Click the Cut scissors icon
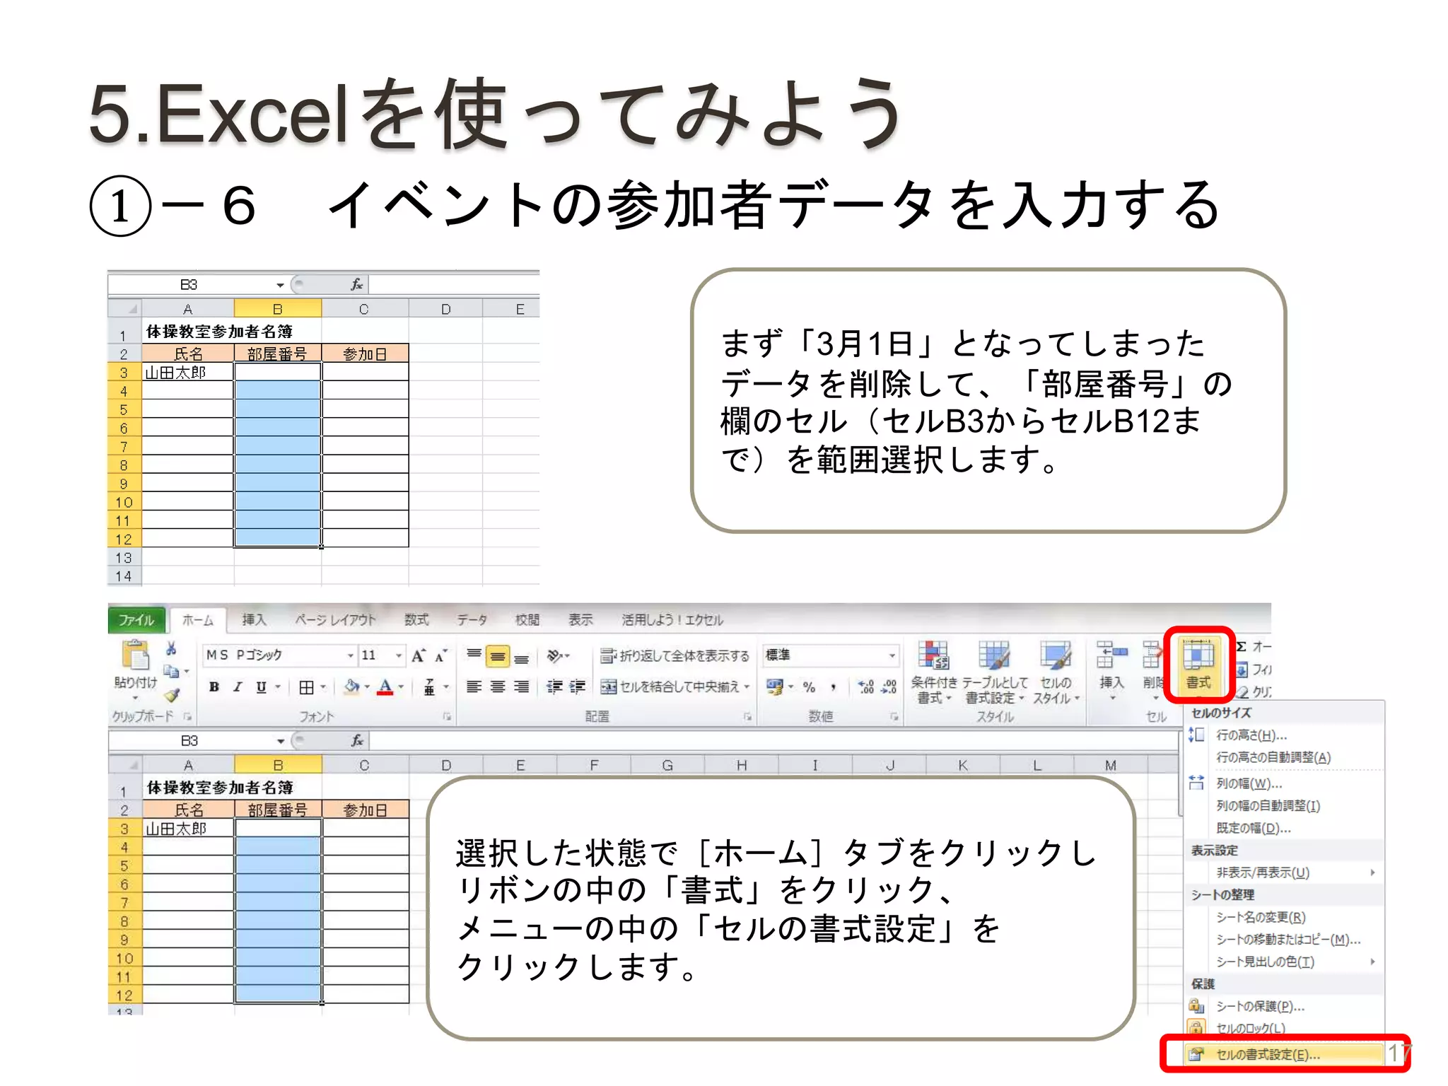Viewport: 1448px width, 1086px height. point(170,648)
